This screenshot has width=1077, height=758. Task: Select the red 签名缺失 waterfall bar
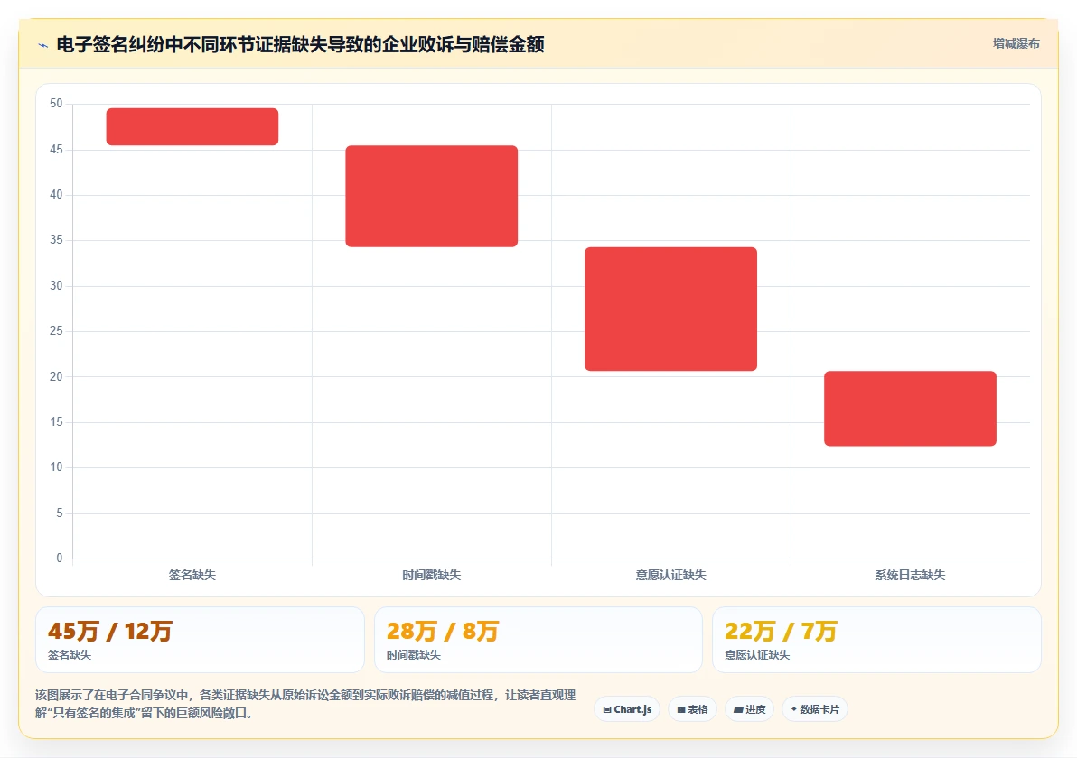coord(192,126)
